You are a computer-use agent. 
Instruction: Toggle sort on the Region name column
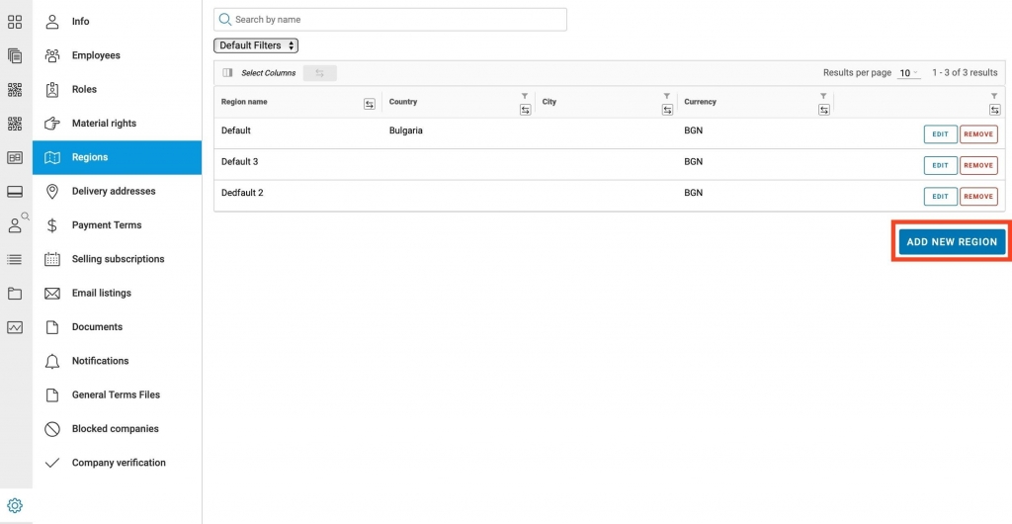pos(370,104)
